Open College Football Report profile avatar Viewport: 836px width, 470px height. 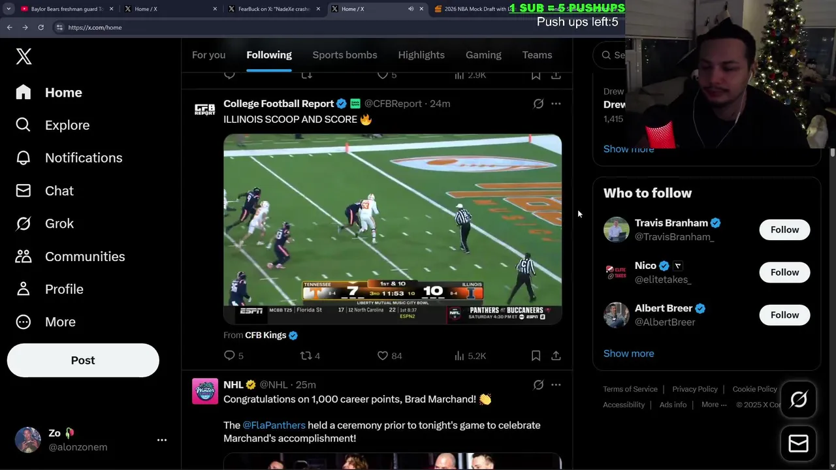(205, 110)
